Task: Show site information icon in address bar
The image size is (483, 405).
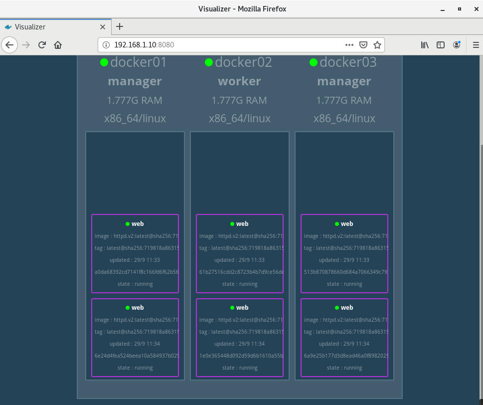Action: (x=106, y=45)
